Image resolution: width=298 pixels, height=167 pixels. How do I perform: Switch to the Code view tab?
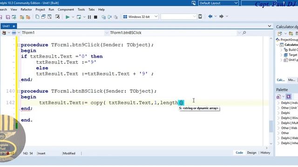(x=239, y=153)
